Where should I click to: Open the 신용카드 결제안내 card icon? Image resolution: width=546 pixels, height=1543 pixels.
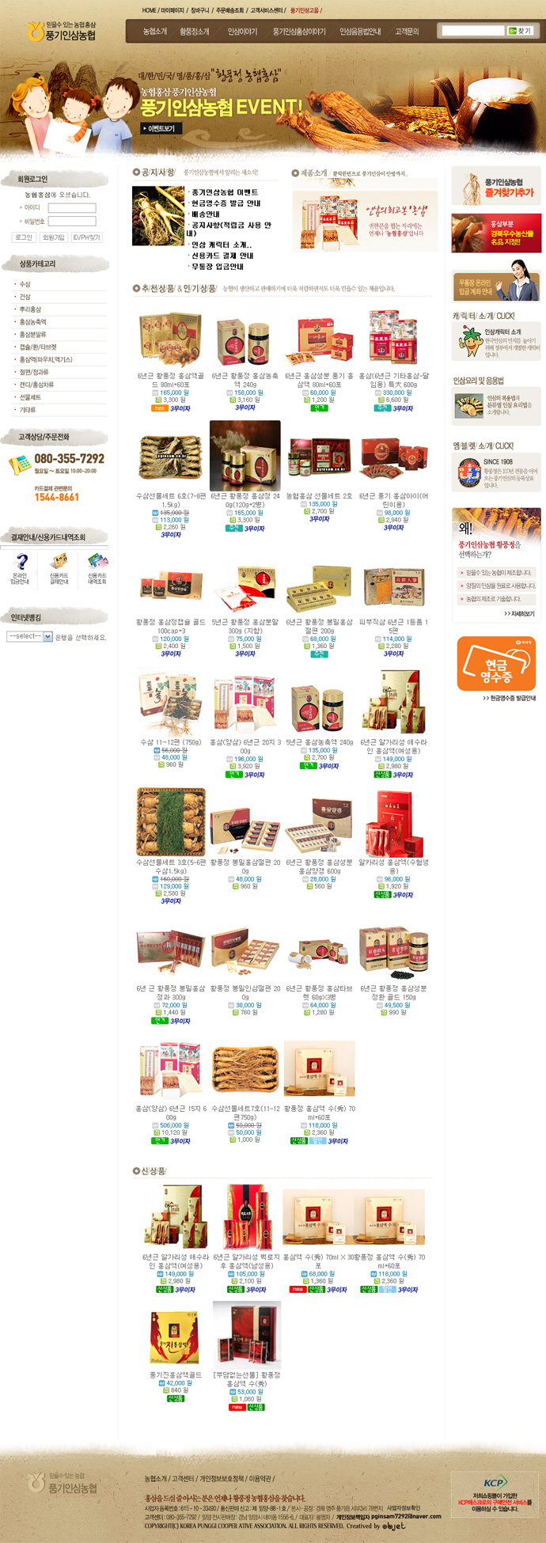click(59, 560)
